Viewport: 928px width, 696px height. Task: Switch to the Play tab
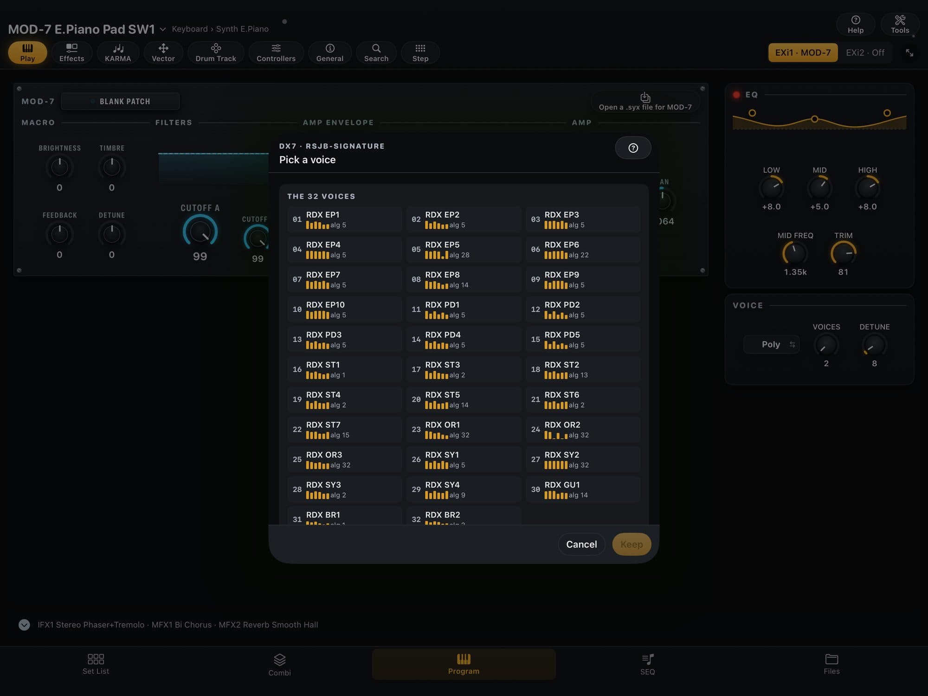point(27,52)
